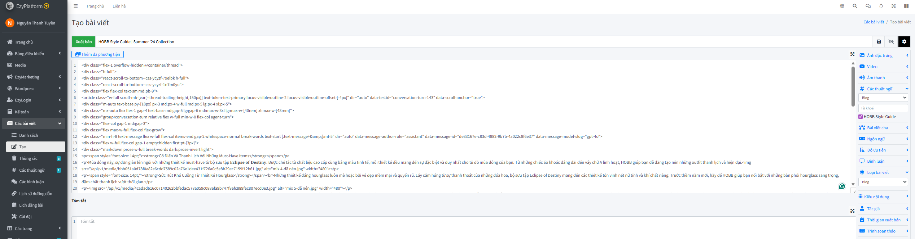Open the settings gear button
The height and width of the screenshot is (239, 915).
coord(904,42)
